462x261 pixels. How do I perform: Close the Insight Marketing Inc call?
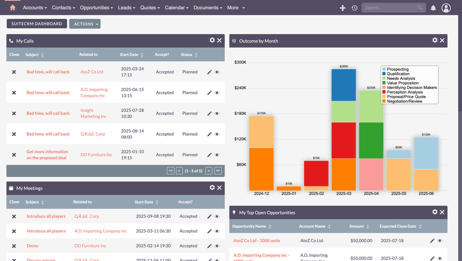click(x=14, y=113)
